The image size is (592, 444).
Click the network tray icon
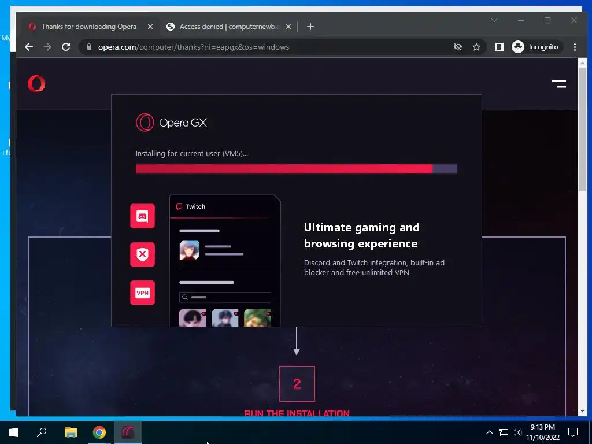pyautogui.click(x=504, y=432)
